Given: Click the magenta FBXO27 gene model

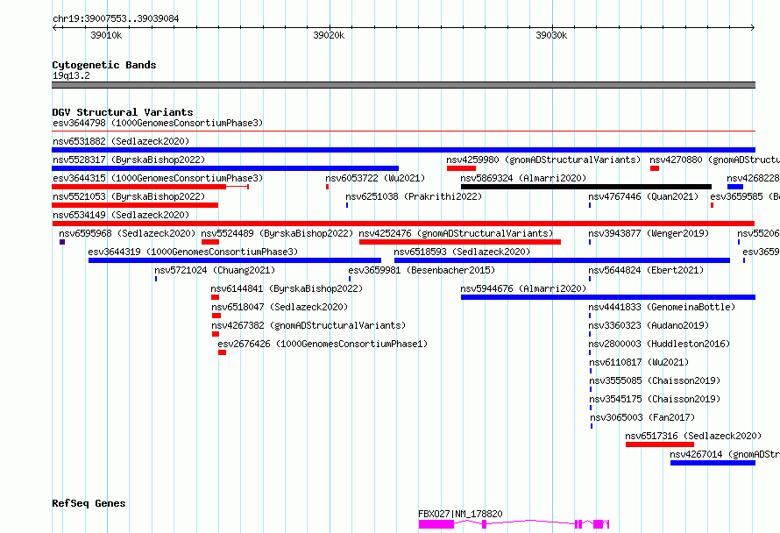Looking at the screenshot, I should click(x=514, y=524).
